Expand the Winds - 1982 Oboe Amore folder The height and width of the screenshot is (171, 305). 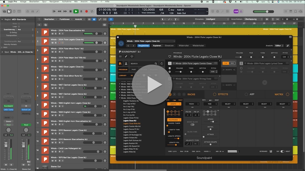(120, 84)
